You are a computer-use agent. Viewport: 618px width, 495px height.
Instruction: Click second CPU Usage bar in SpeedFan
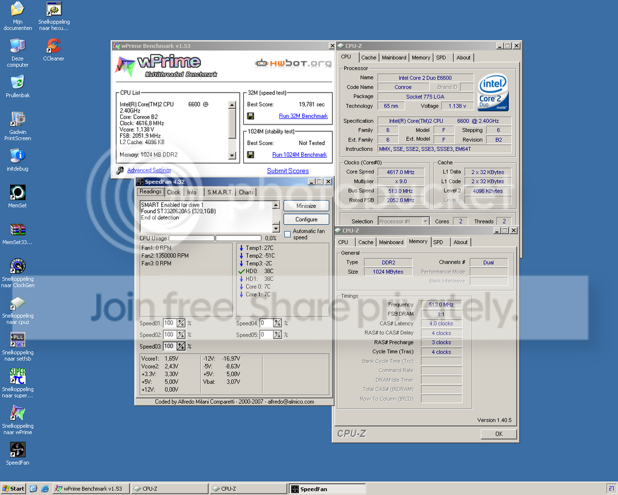pos(238,238)
